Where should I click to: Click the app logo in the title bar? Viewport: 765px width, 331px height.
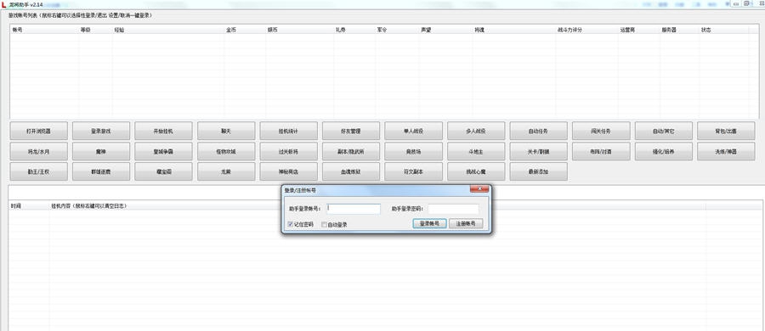click(4, 4)
